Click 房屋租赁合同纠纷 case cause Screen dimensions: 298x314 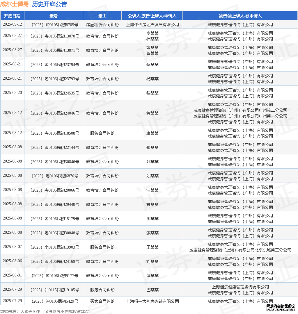tap(102, 25)
